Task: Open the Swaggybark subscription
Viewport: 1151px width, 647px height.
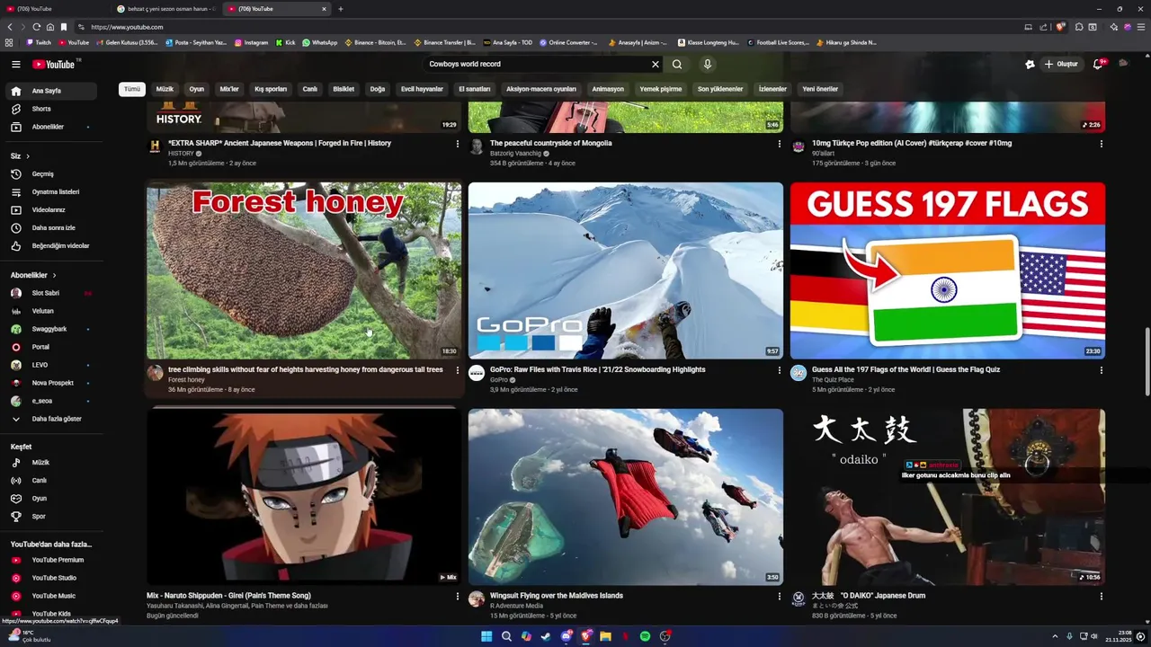Action: (51, 329)
